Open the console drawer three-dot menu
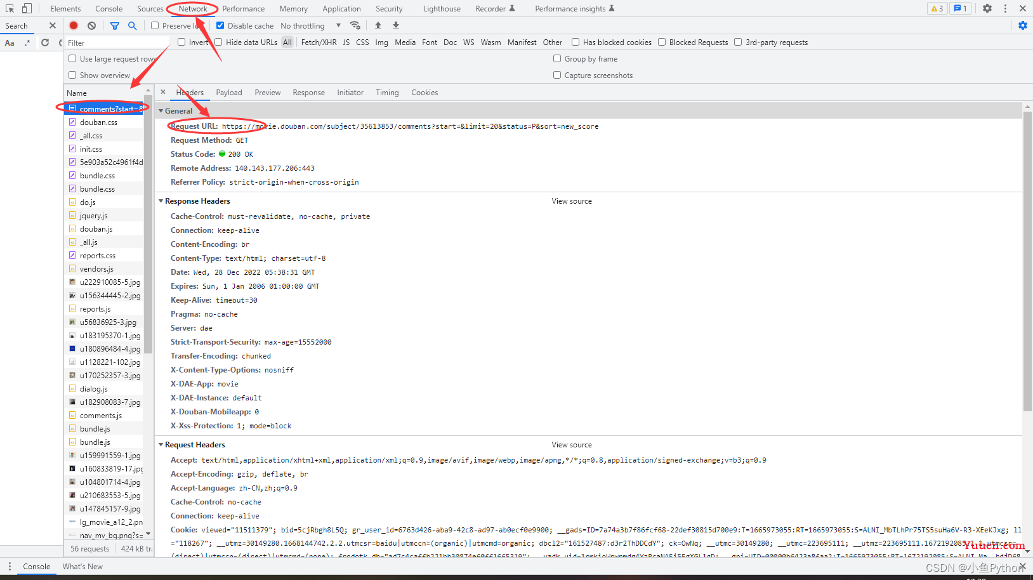Screen dimensions: 1033x580 click(x=10, y=566)
